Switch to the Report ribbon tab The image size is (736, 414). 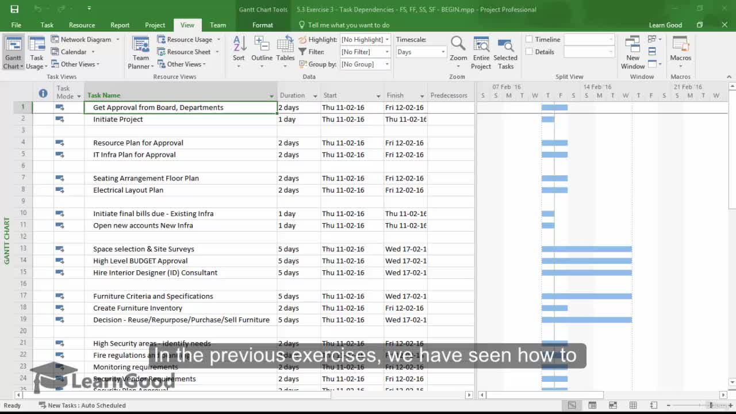pyautogui.click(x=120, y=25)
